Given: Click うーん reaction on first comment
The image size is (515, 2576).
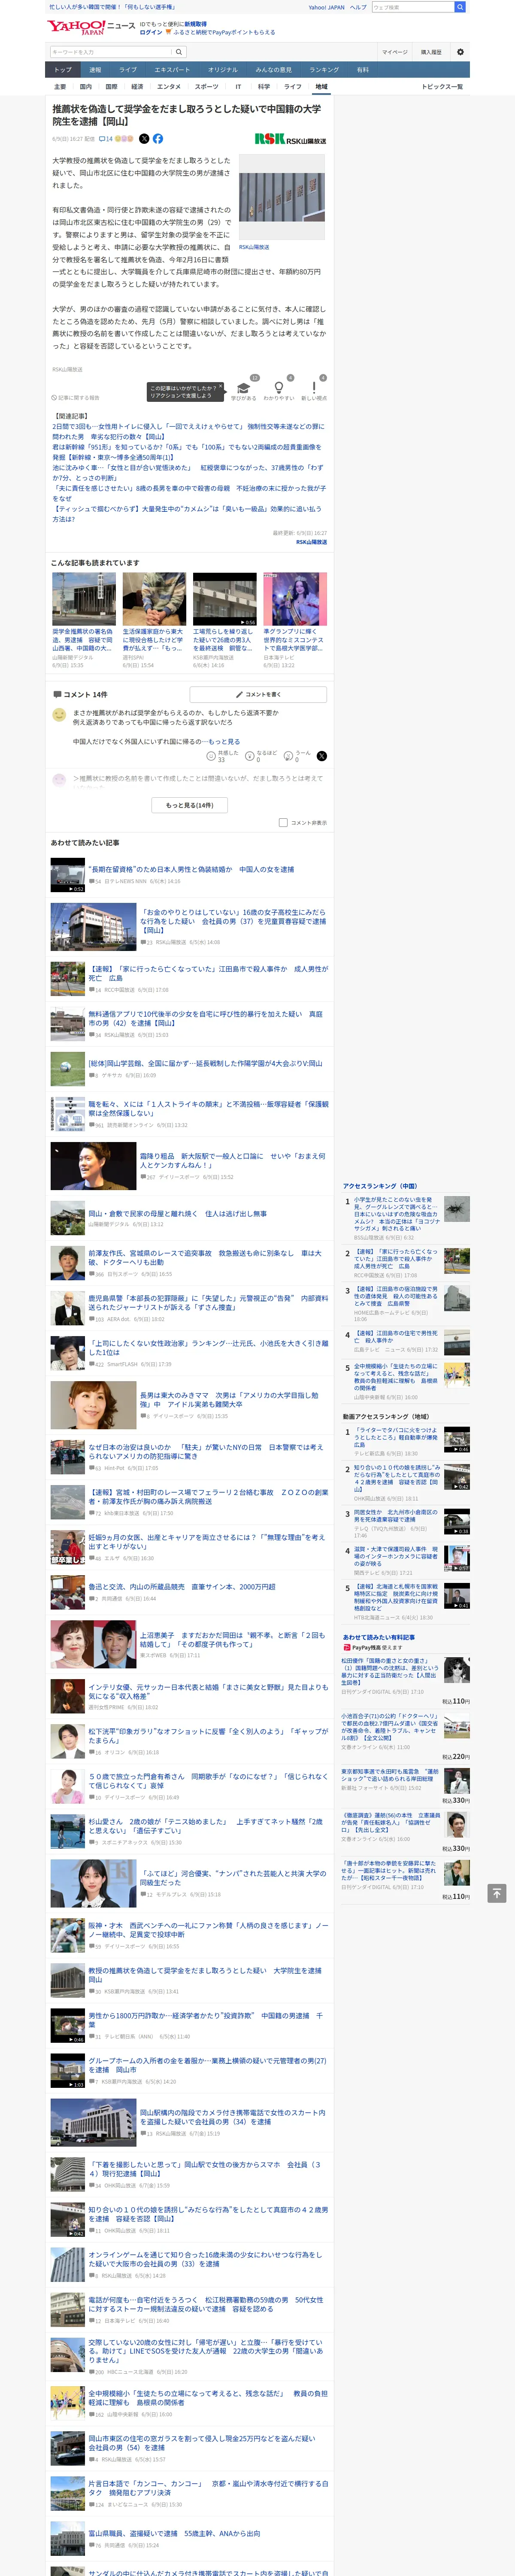Looking at the screenshot, I should (x=298, y=756).
